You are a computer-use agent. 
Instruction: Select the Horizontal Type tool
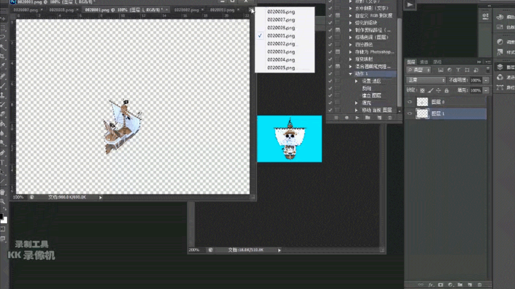pos(3,162)
